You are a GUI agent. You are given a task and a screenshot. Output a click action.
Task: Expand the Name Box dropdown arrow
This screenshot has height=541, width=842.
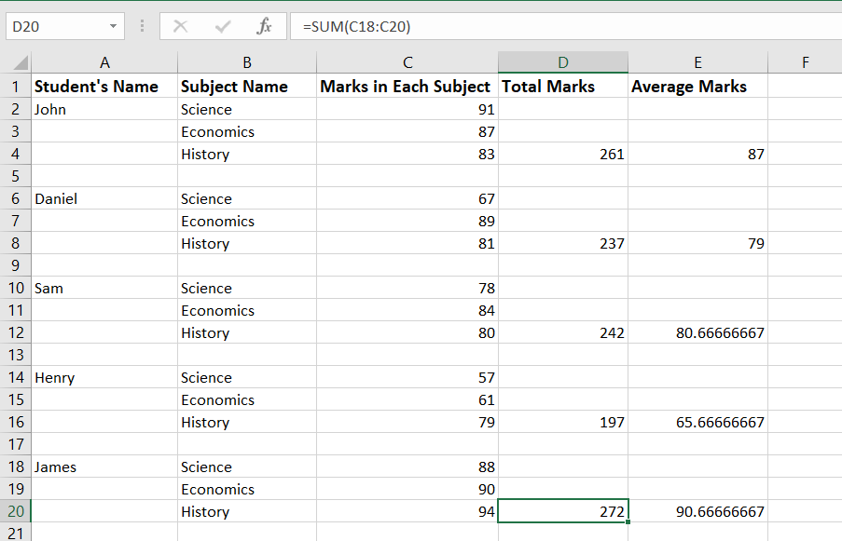[x=113, y=27]
